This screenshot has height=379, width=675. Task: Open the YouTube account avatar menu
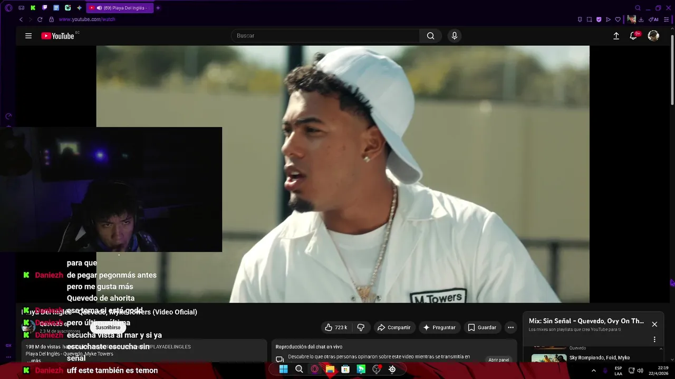coord(653,36)
